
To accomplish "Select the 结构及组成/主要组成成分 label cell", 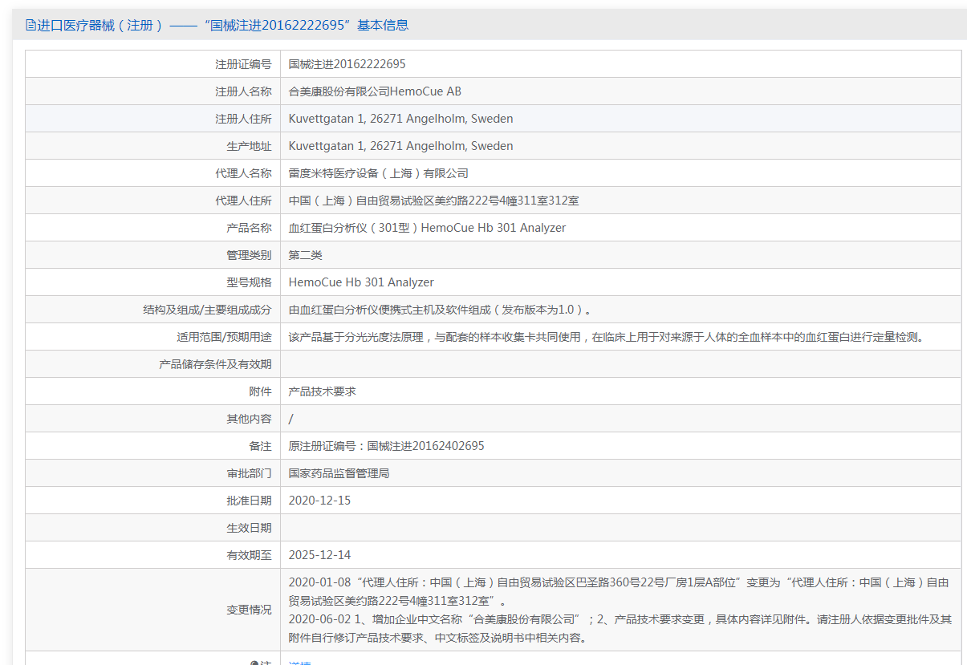I will 152,310.
